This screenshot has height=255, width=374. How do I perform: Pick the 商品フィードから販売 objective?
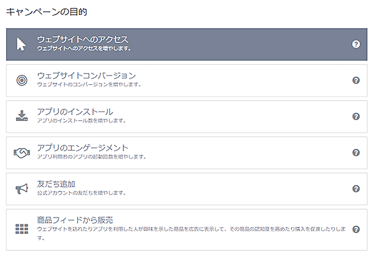[x=75, y=220]
